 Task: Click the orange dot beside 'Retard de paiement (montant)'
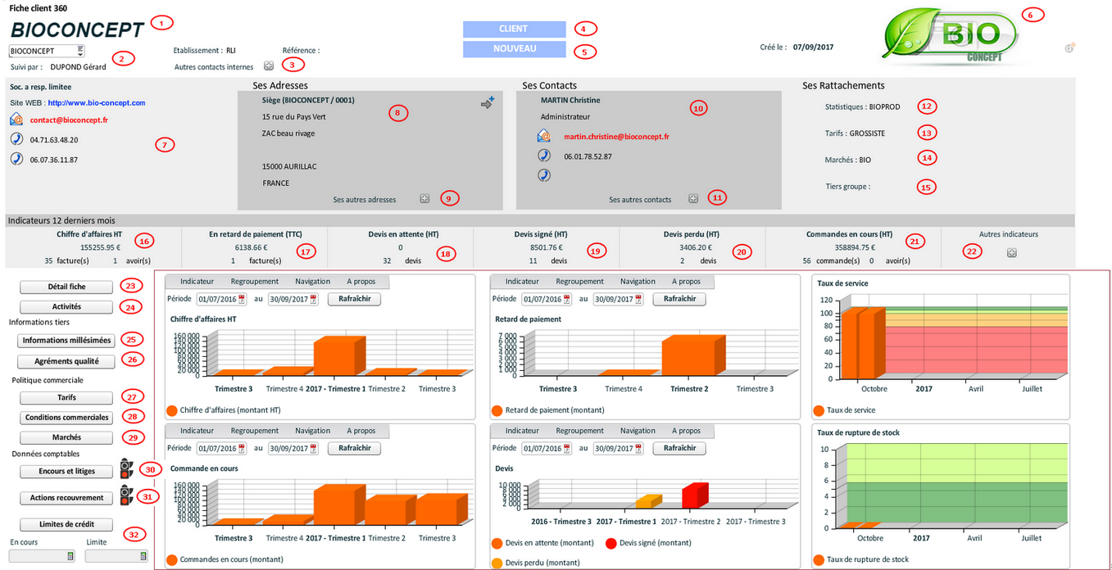[495, 410]
